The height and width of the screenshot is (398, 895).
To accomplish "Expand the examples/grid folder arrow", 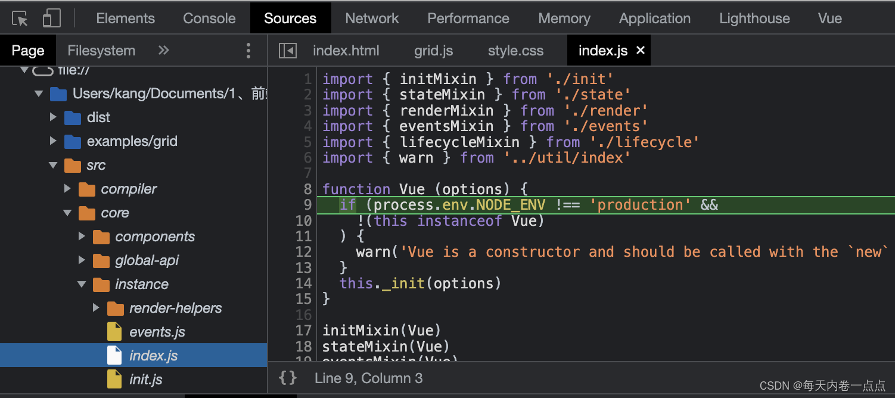I will tap(53, 141).
